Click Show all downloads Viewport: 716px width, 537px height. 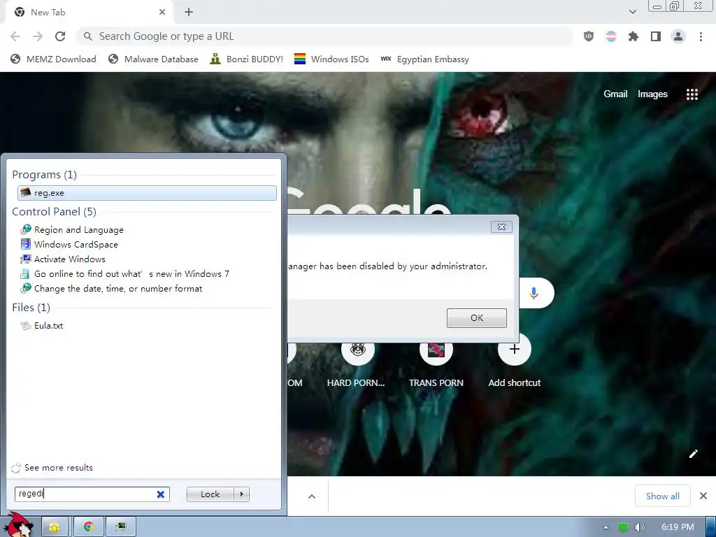coord(663,496)
